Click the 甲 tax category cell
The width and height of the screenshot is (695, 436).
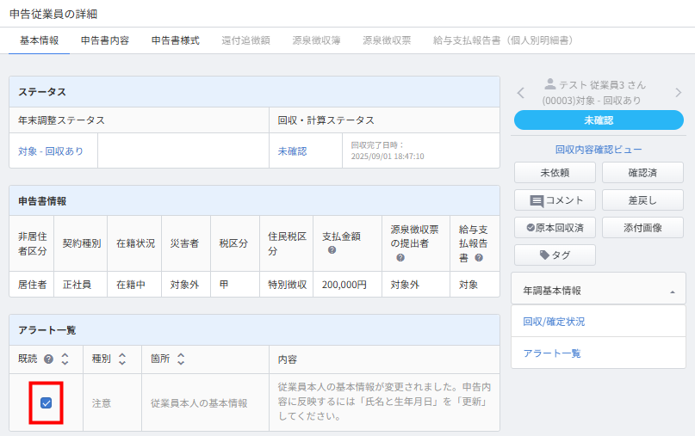235,285
